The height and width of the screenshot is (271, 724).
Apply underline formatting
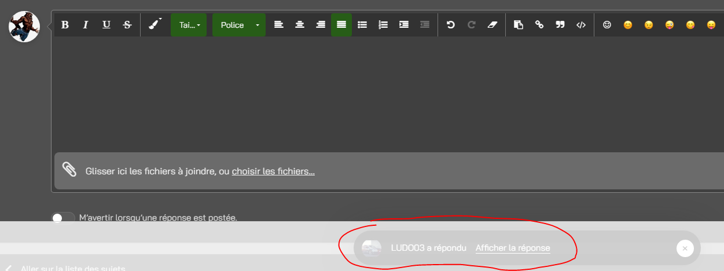coord(106,25)
